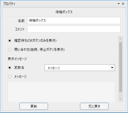Viewport: 128px width, 113px height.
Task: Click the 名前 field label
Action: coord(21,21)
